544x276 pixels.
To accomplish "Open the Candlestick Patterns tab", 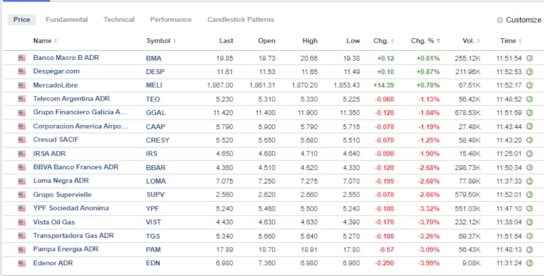I will click(x=241, y=20).
